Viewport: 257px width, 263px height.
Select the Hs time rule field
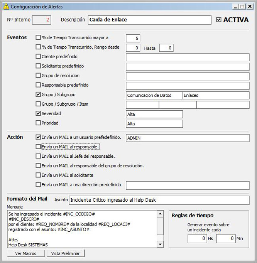click(197, 239)
